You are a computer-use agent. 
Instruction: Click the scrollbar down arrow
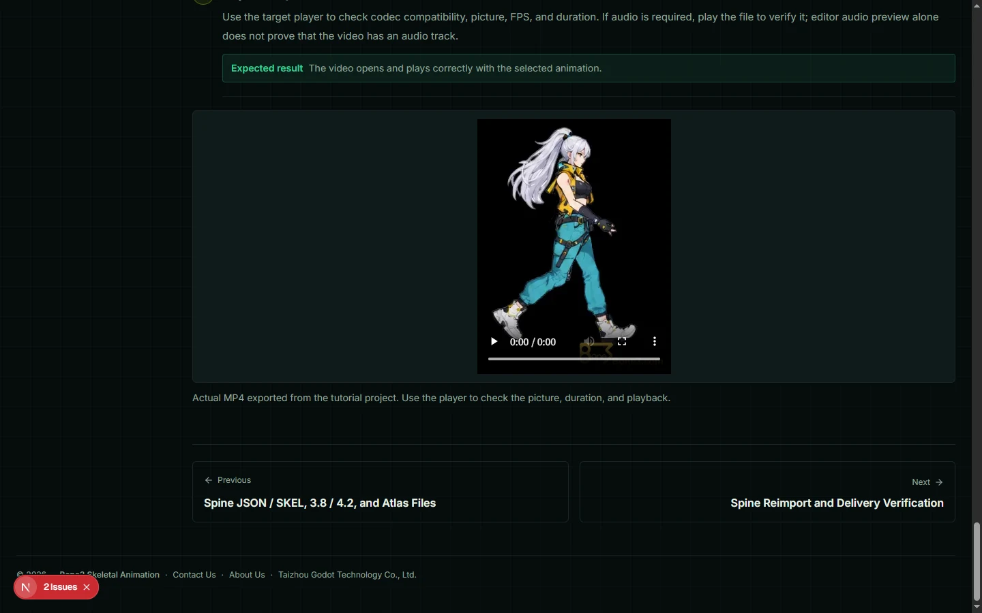(x=977, y=607)
